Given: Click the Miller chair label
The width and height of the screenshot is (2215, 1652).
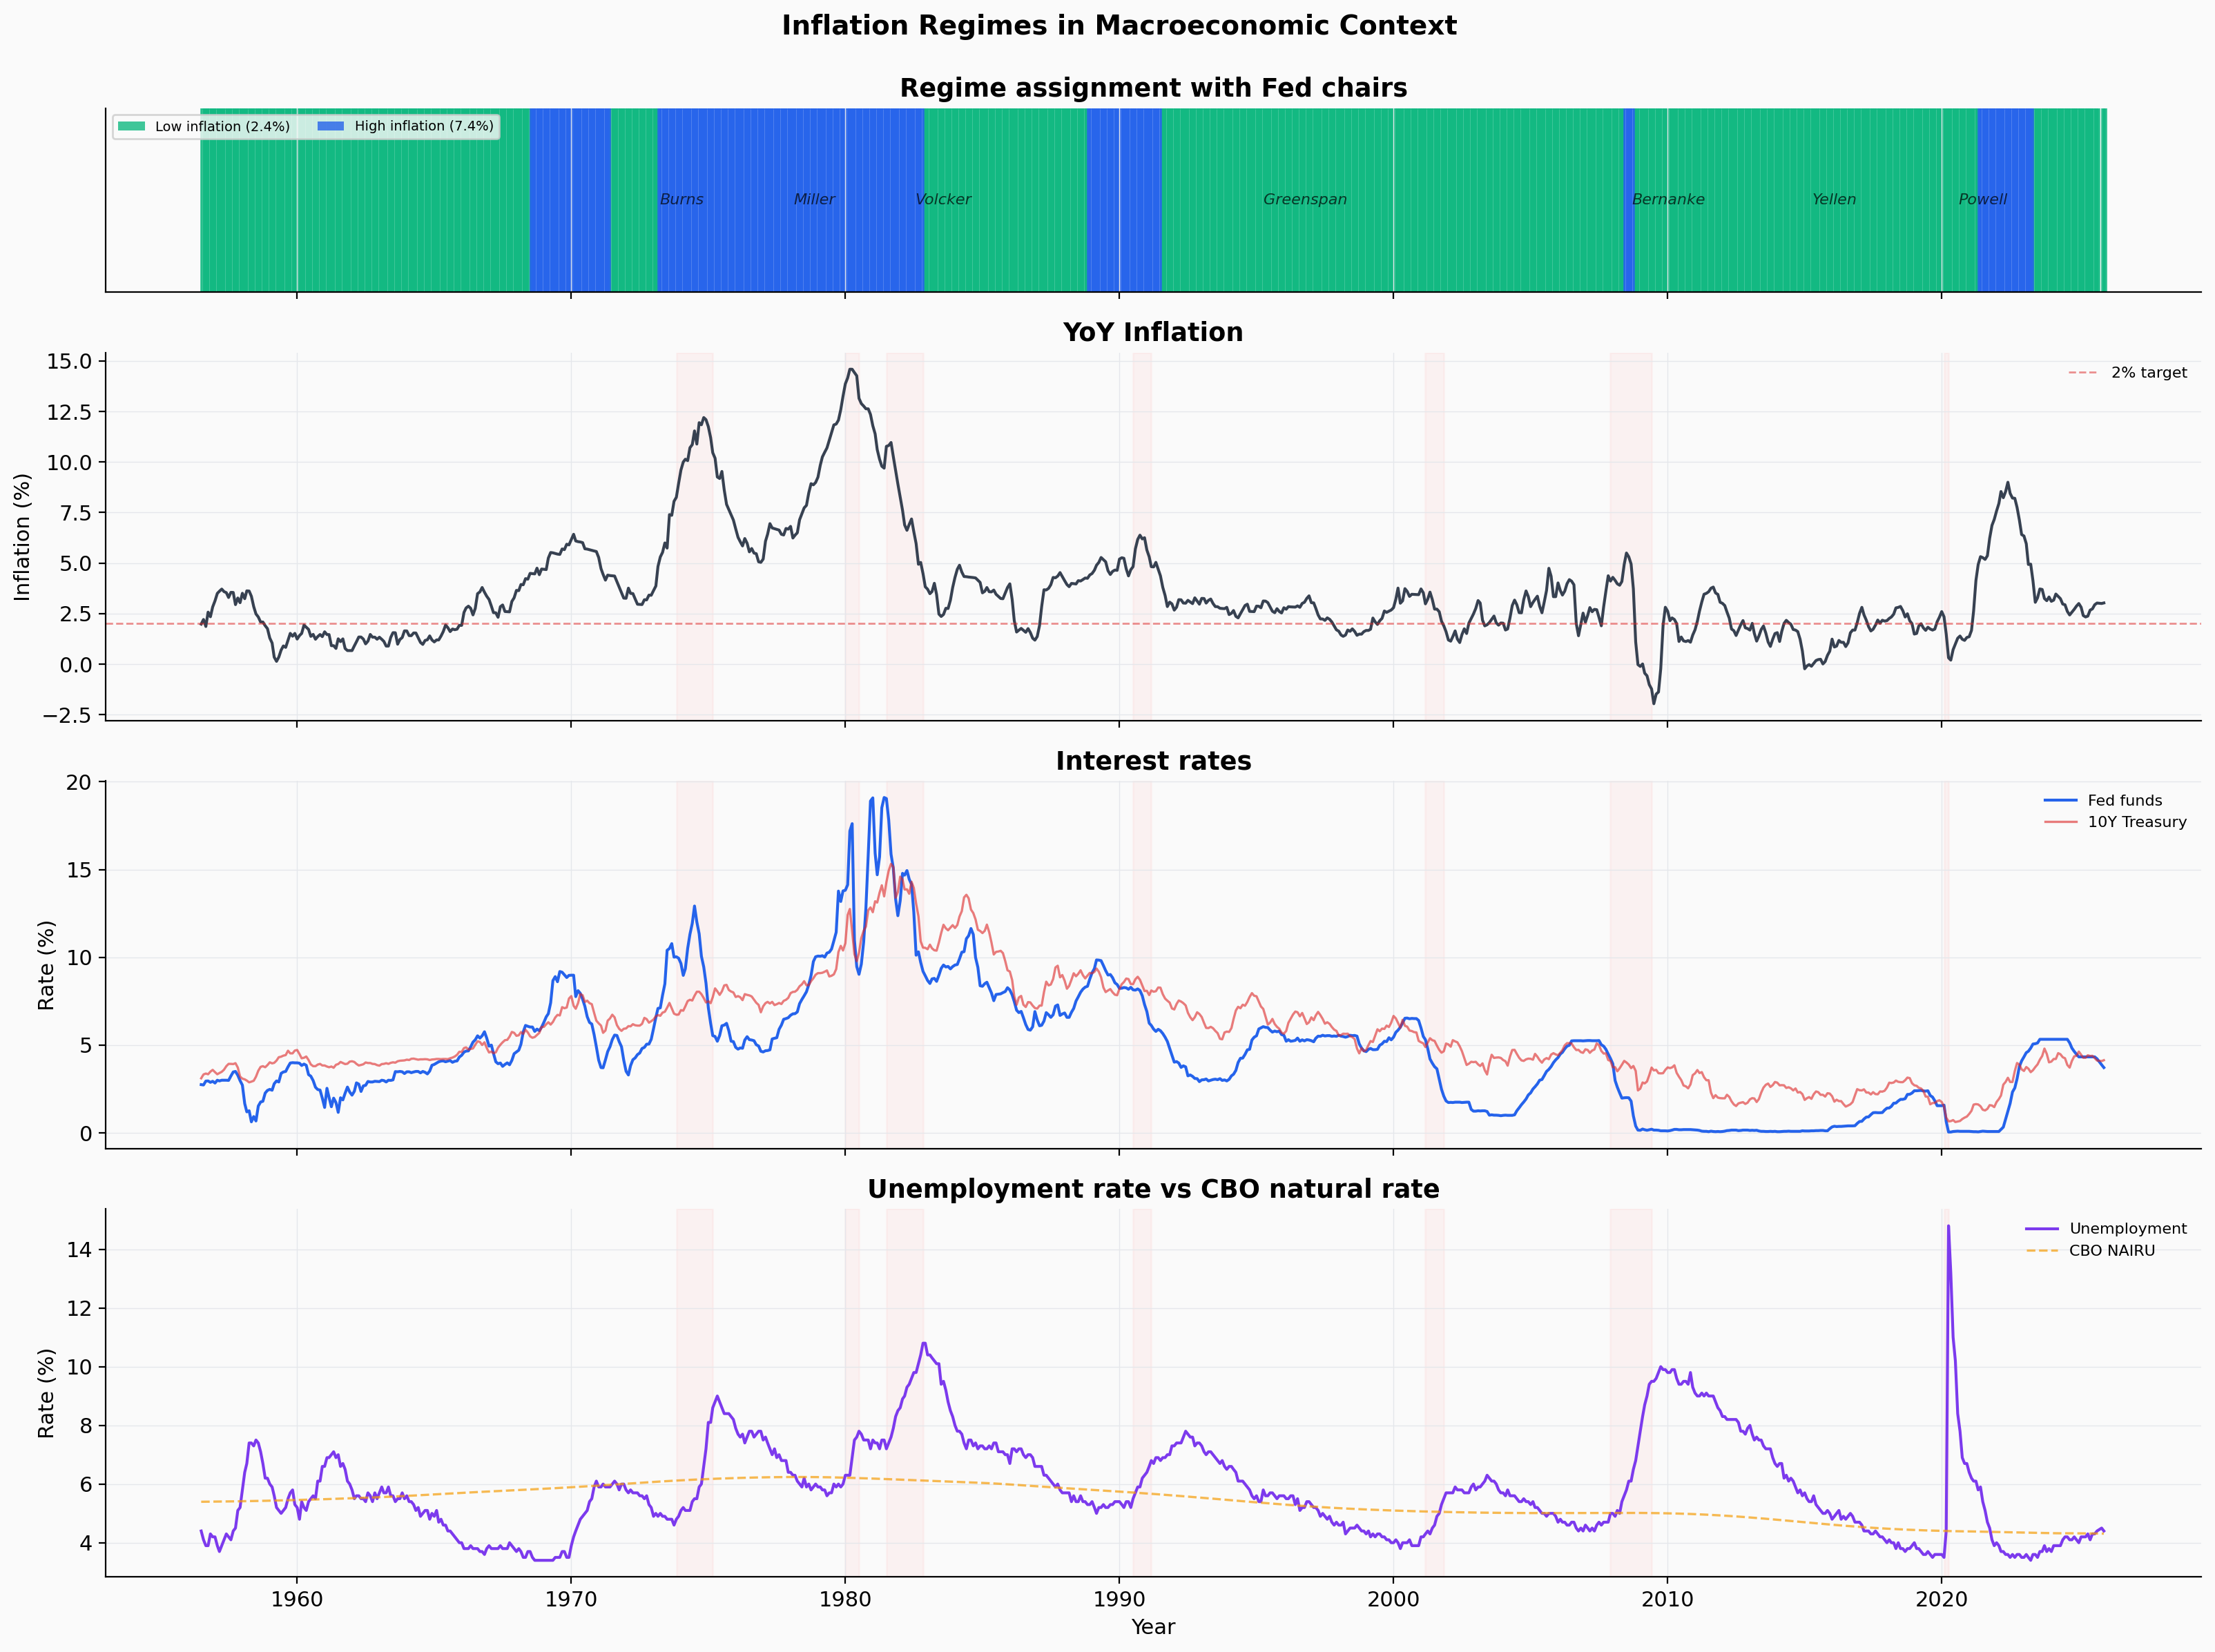Looking at the screenshot, I should tap(814, 200).
